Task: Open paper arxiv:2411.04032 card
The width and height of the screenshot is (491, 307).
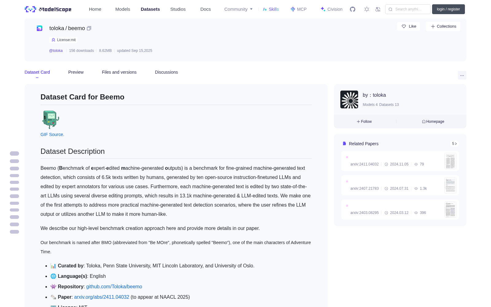Action: coord(400,161)
